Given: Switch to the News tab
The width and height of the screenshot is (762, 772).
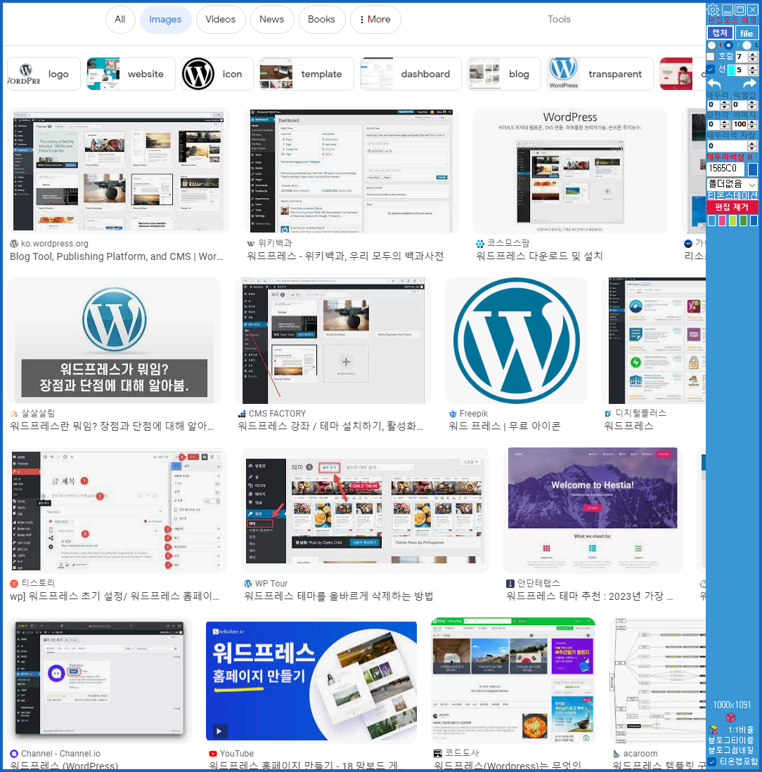Looking at the screenshot, I should 271,19.
